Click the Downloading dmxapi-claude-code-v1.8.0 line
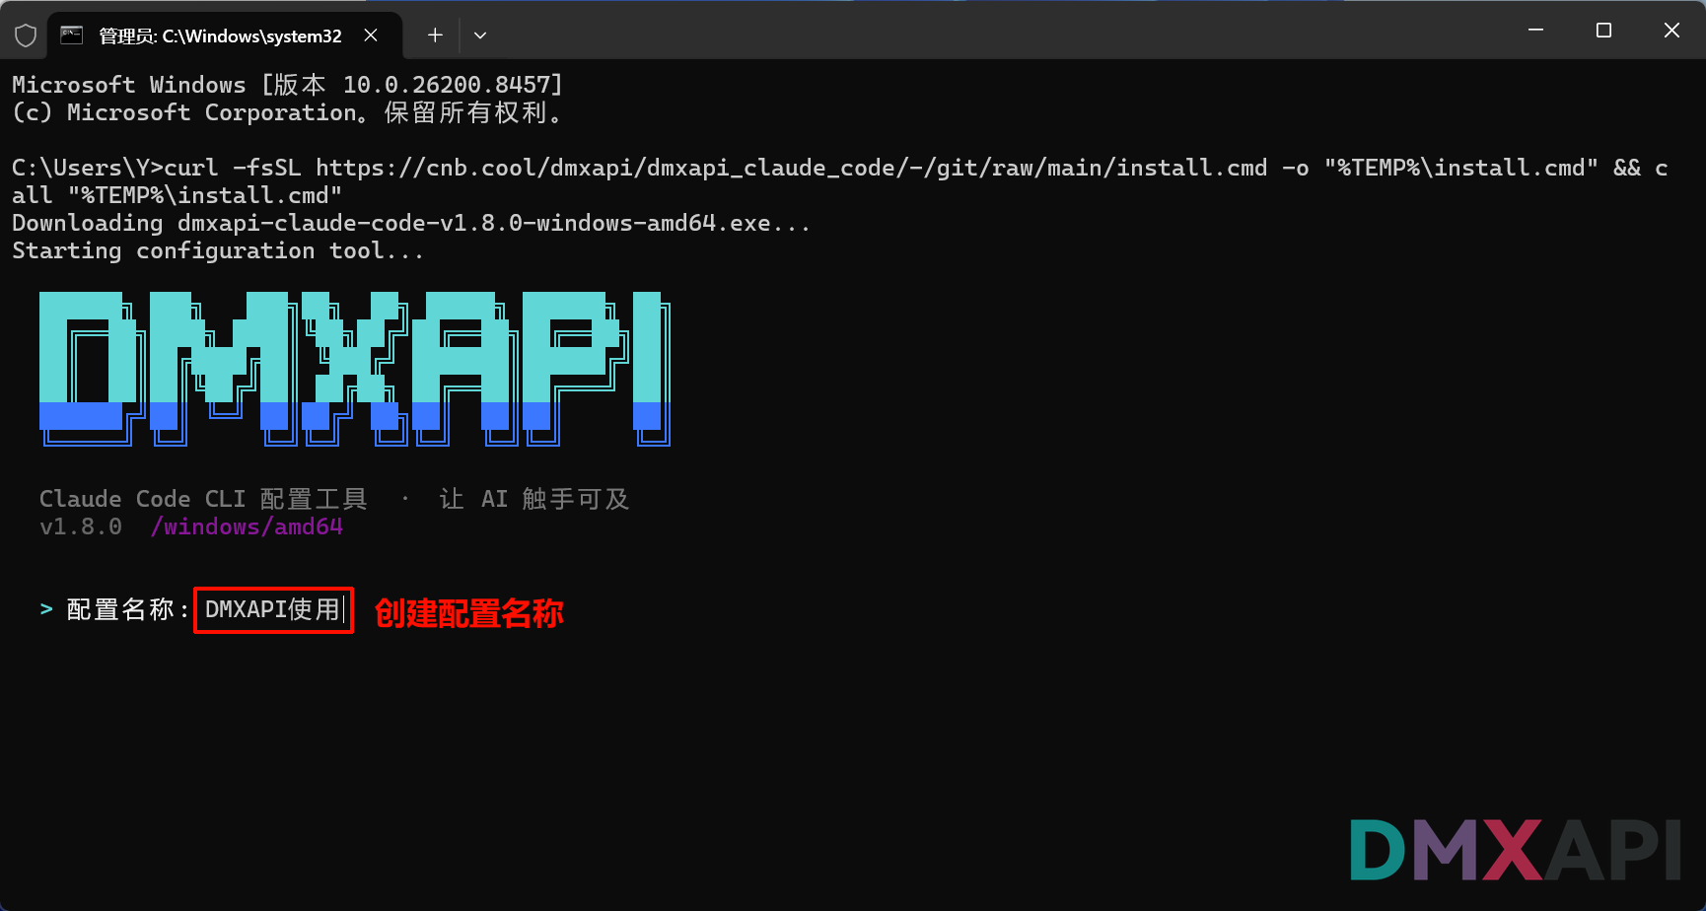This screenshot has width=1706, height=911. 411,224
